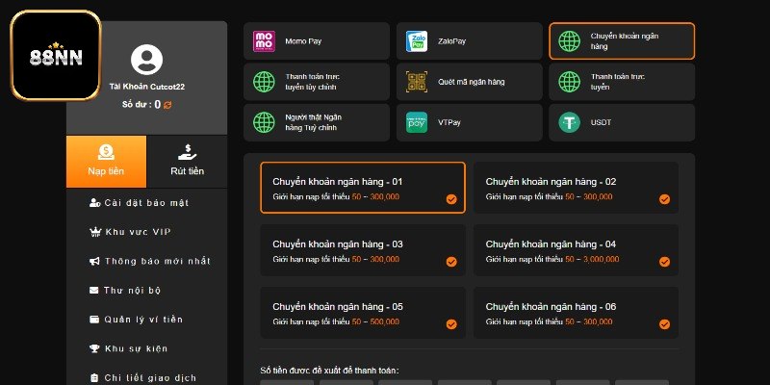The height and width of the screenshot is (385, 770).
Task: Click the USDT Tether icon
Action: click(x=569, y=122)
